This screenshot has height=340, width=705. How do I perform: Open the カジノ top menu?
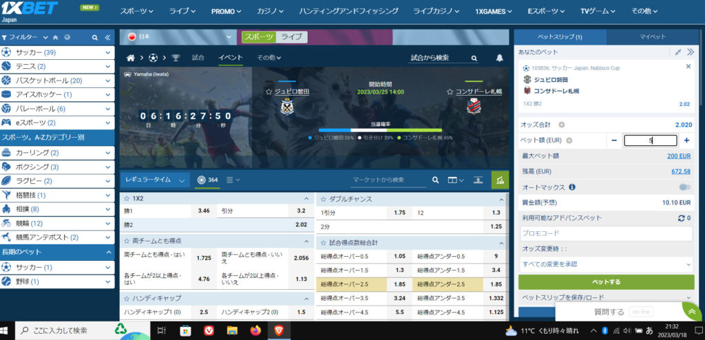tap(270, 11)
